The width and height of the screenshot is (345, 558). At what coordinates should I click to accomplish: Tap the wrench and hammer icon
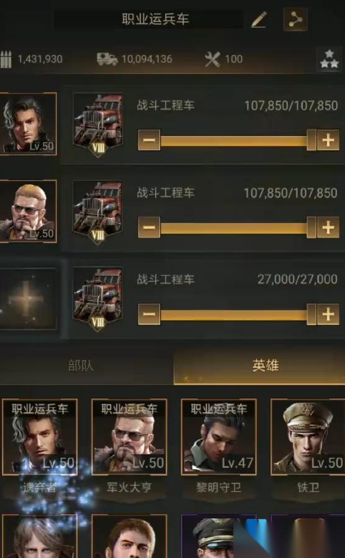click(x=212, y=59)
